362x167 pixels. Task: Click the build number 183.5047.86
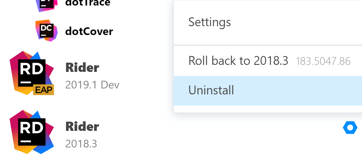coord(323,61)
